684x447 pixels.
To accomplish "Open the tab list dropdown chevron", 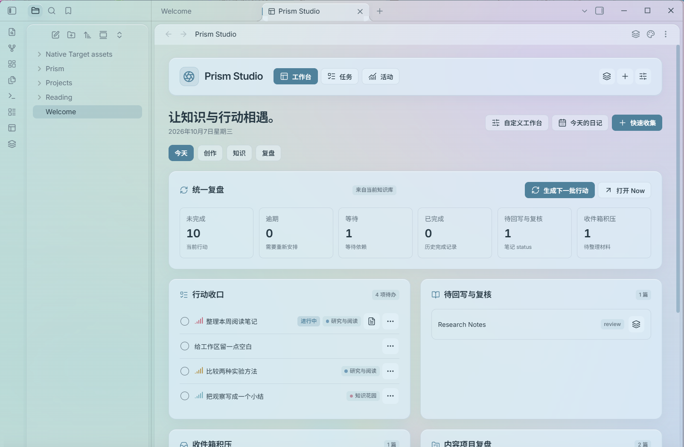I will tap(585, 11).
